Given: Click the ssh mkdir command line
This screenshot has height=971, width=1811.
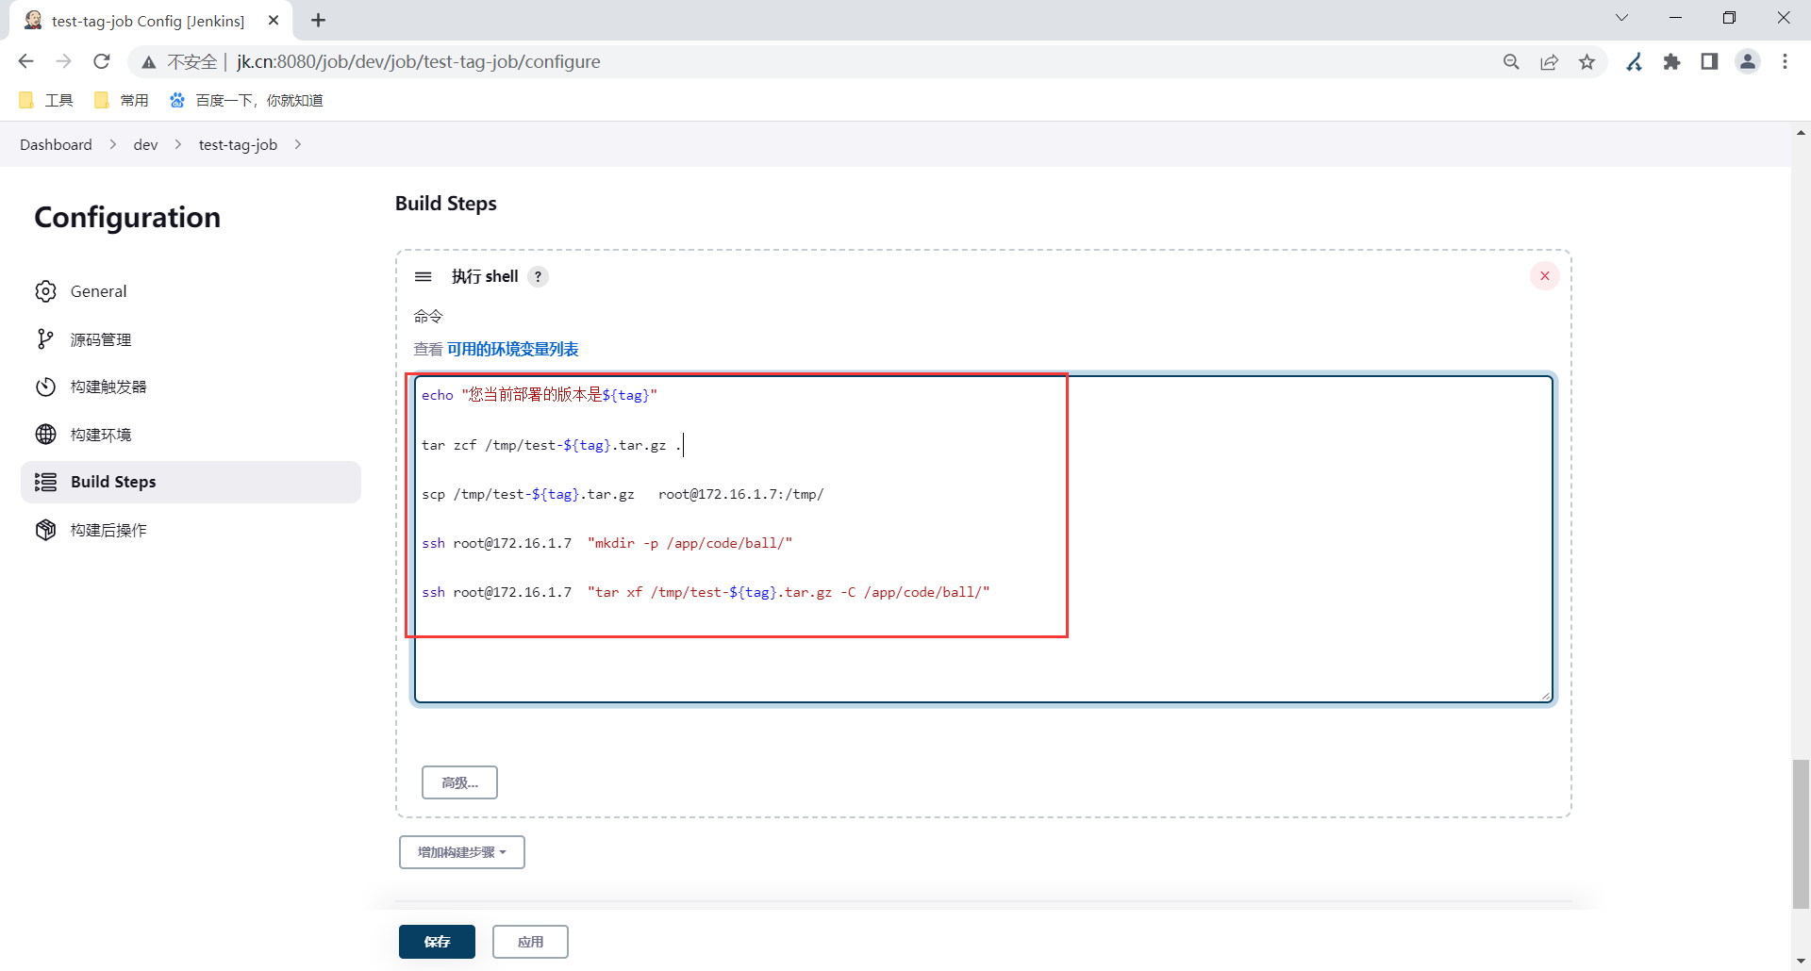Looking at the screenshot, I should (x=606, y=543).
